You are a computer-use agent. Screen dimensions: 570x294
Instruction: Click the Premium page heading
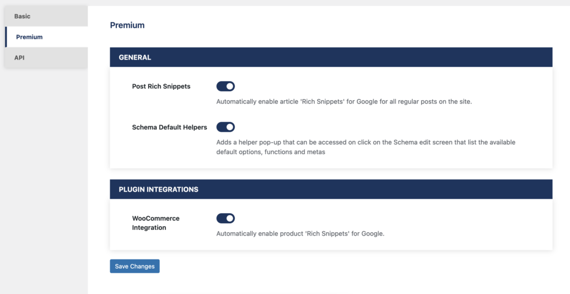[127, 25]
